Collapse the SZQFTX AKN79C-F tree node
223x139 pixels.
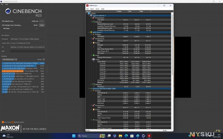89,16
